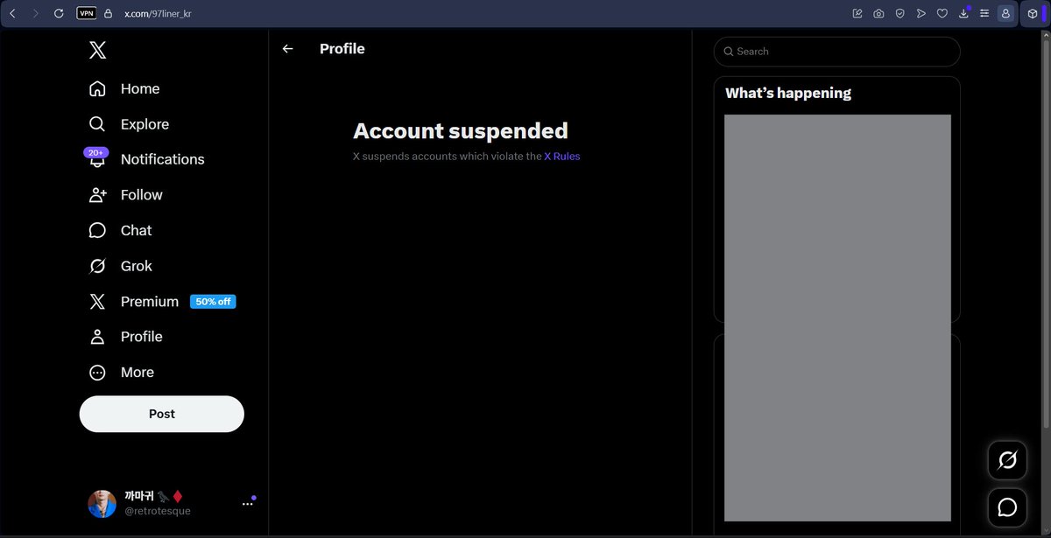Click the browser forward button
The height and width of the screenshot is (538, 1051).
[35, 13]
